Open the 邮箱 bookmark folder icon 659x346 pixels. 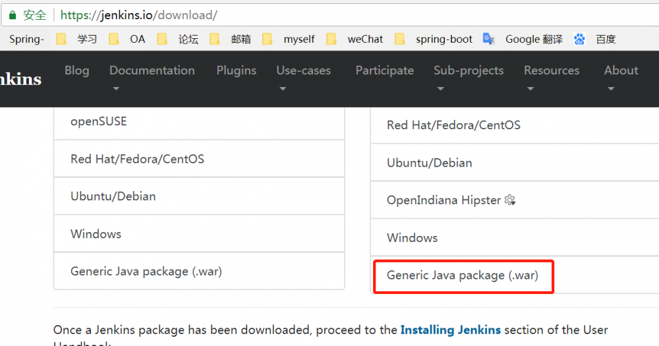coord(215,39)
